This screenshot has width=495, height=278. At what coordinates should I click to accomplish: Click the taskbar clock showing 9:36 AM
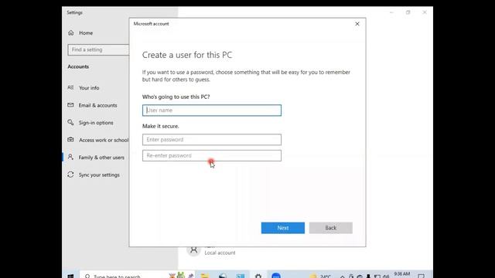(x=402, y=275)
